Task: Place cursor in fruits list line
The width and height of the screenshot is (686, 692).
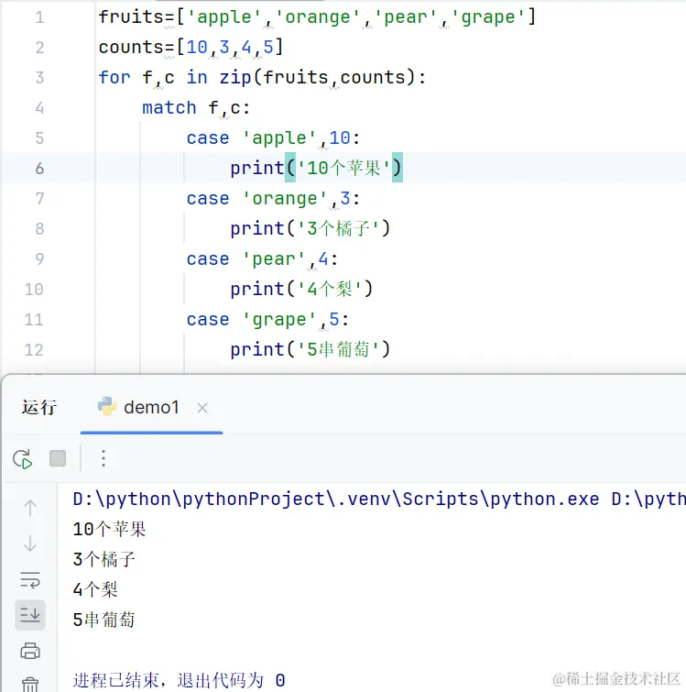Action: point(317,17)
